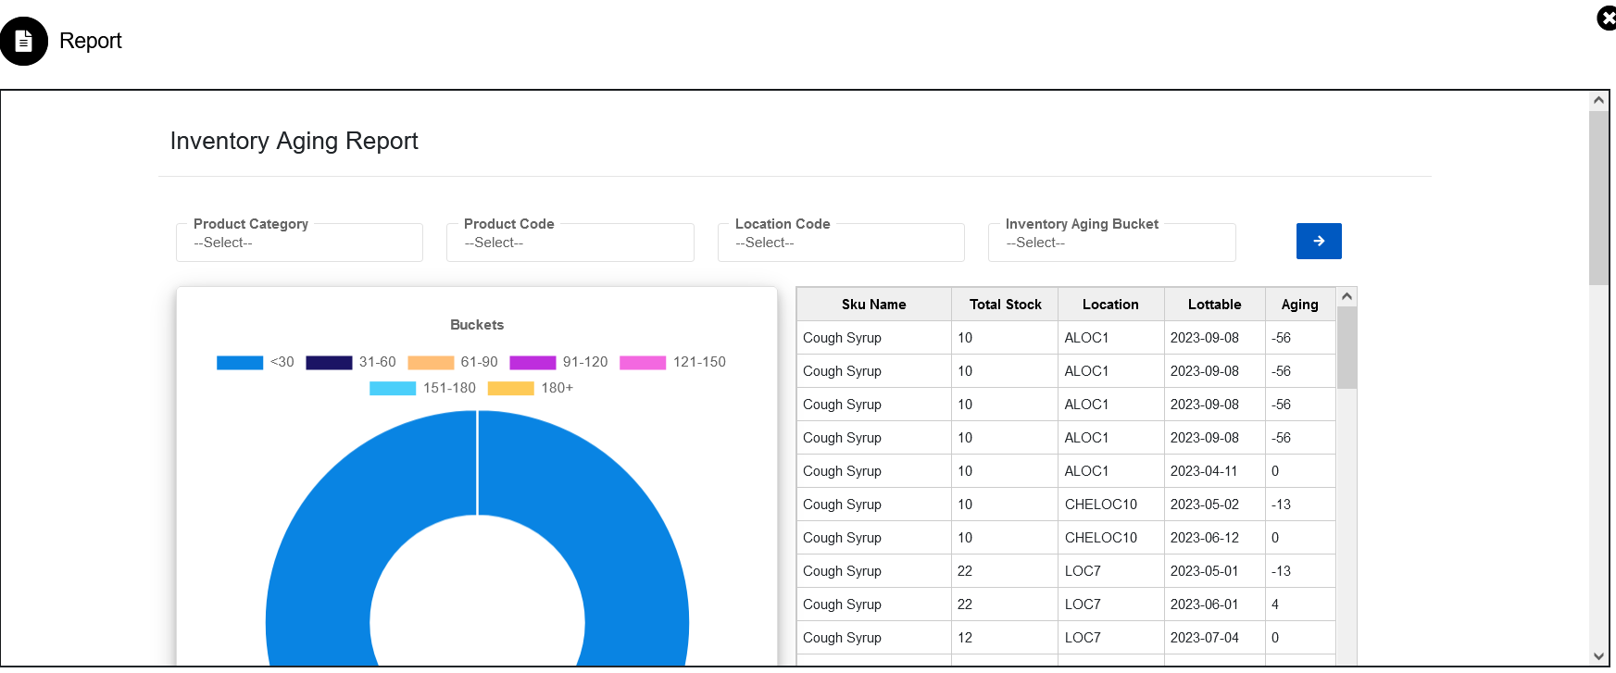Click Total Stock 12 cell
The image size is (1616, 673).
1005,638
